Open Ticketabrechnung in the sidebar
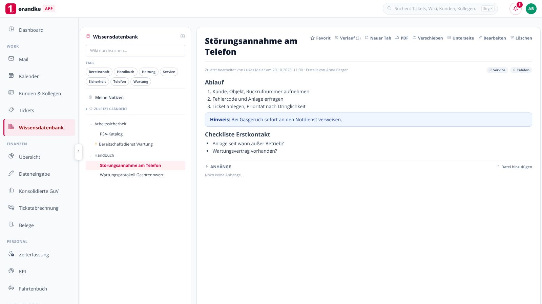This screenshot has height=304, width=542. [39, 208]
